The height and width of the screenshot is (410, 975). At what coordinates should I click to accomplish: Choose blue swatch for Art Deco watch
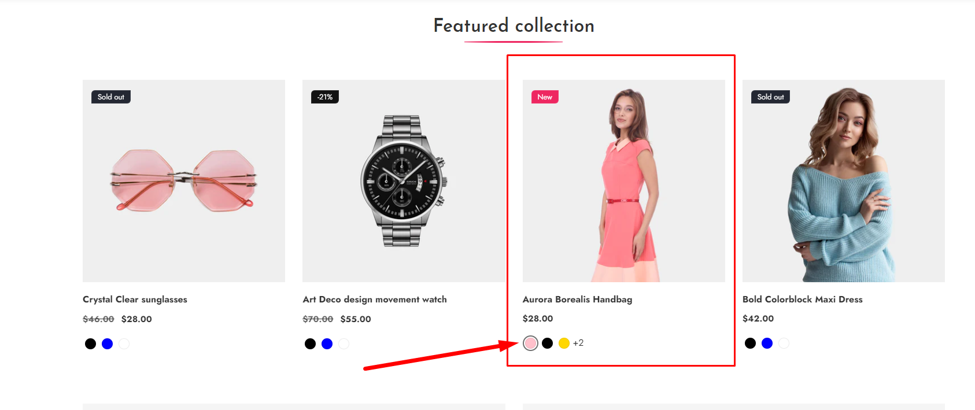[327, 344]
